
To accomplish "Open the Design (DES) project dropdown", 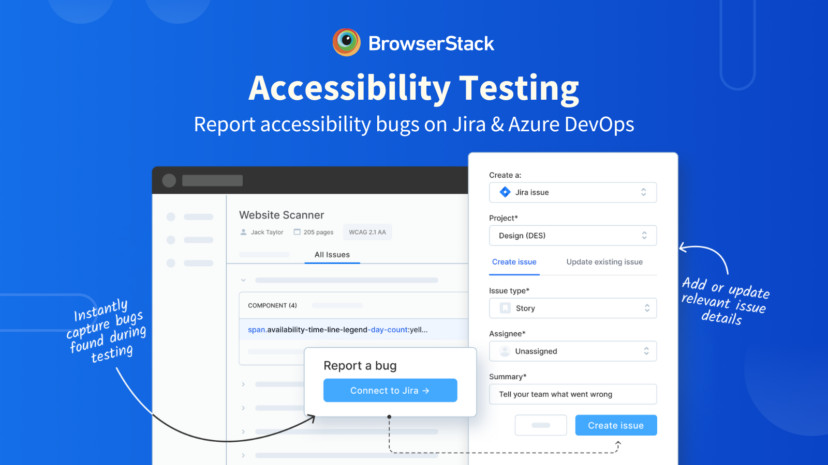I will (x=573, y=236).
